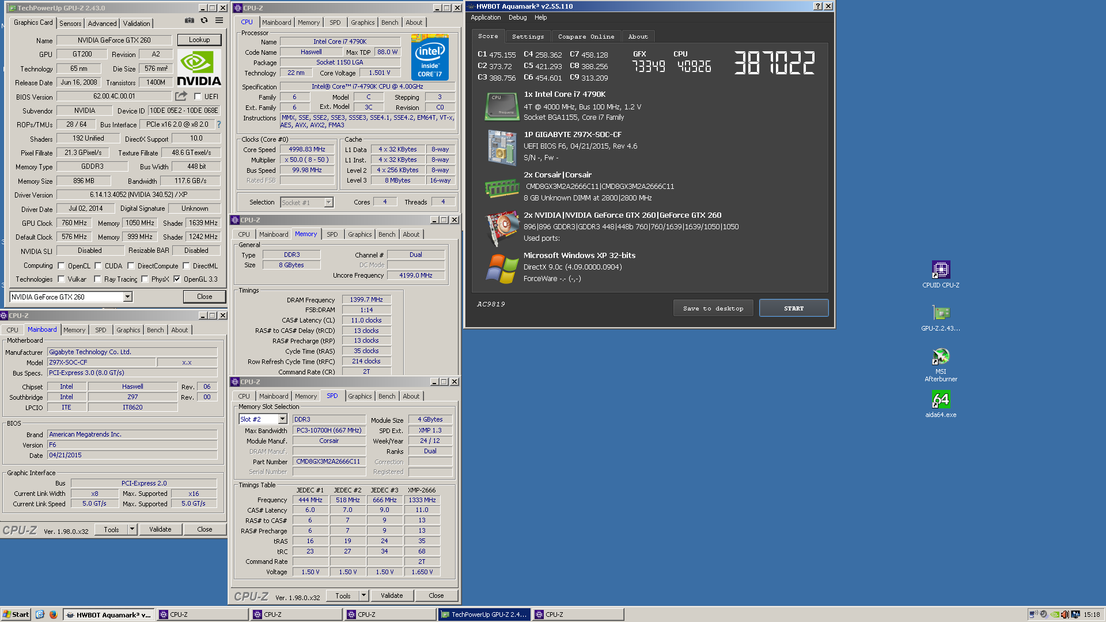Switch to the Advanced tab in GPU-Z
Image resolution: width=1106 pixels, height=622 pixels.
[x=102, y=24]
